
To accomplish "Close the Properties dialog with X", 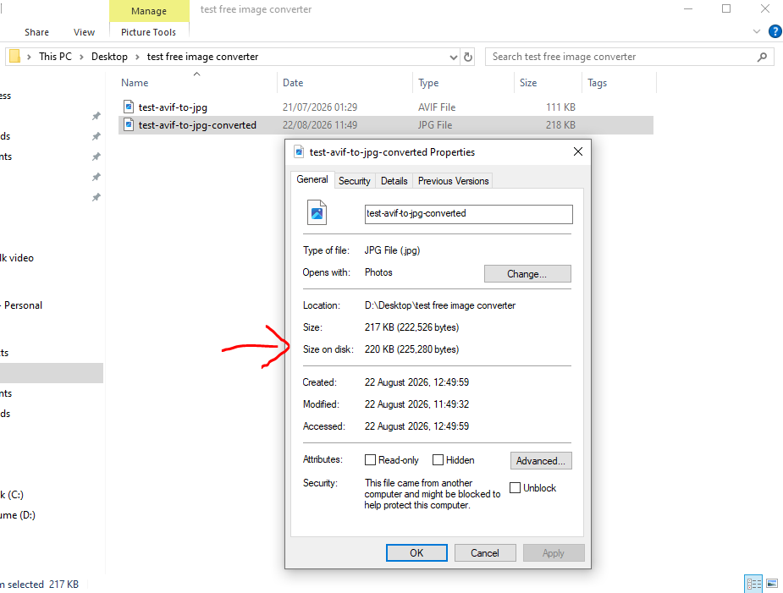I will point(578,151).
